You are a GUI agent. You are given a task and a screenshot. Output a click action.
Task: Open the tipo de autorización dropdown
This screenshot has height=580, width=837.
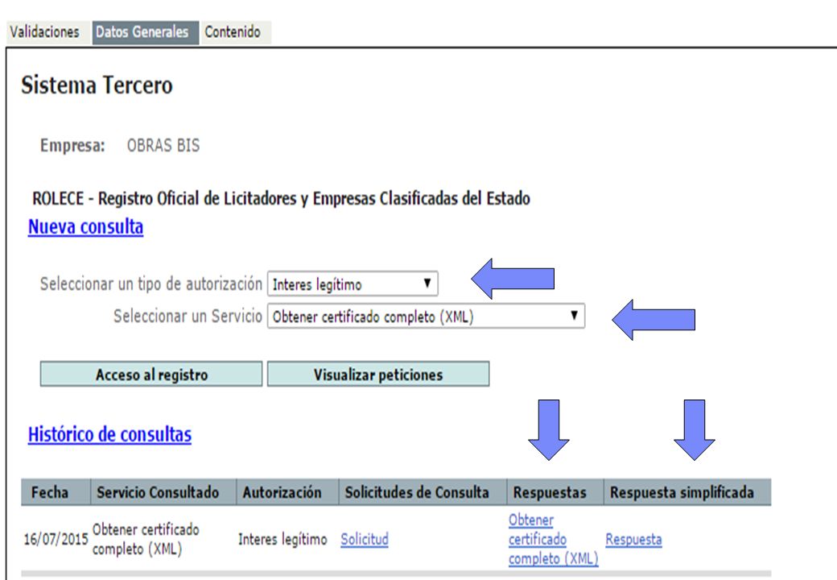point(353,284)
